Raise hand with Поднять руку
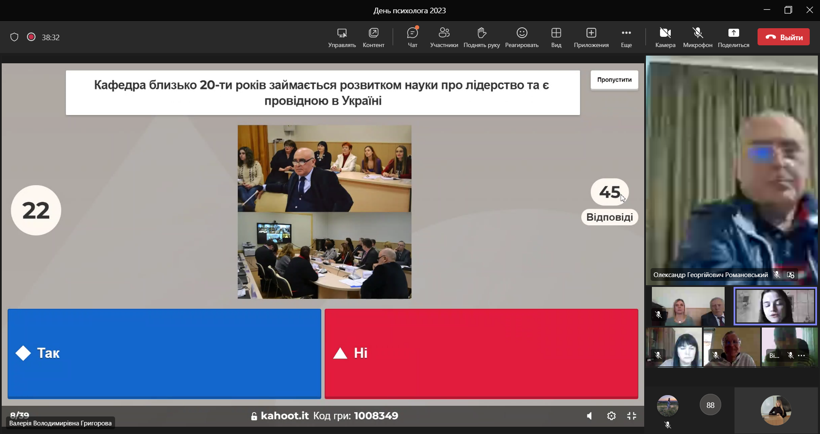Screen dimensions: 820x434 tap(482, 38)
